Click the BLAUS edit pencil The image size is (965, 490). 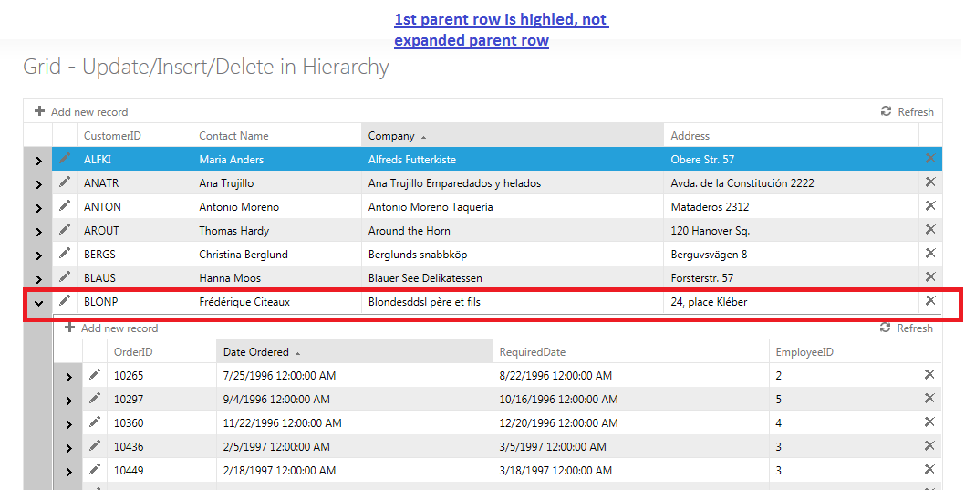(x=65, y=277)
